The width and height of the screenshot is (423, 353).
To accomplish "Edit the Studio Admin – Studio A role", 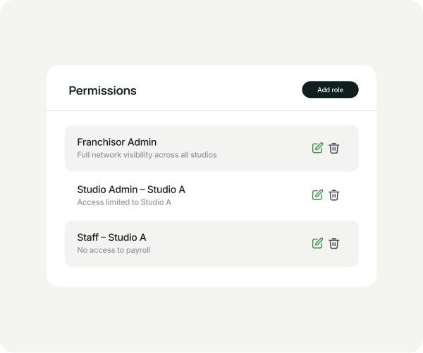I will (x=317, y=195).
